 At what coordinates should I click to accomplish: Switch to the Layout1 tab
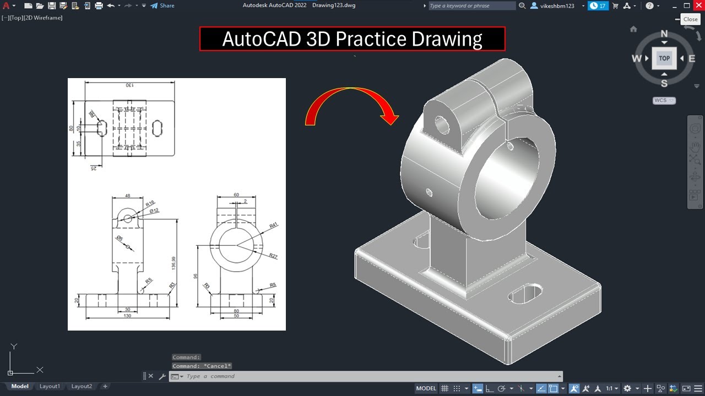pos(50,386)
